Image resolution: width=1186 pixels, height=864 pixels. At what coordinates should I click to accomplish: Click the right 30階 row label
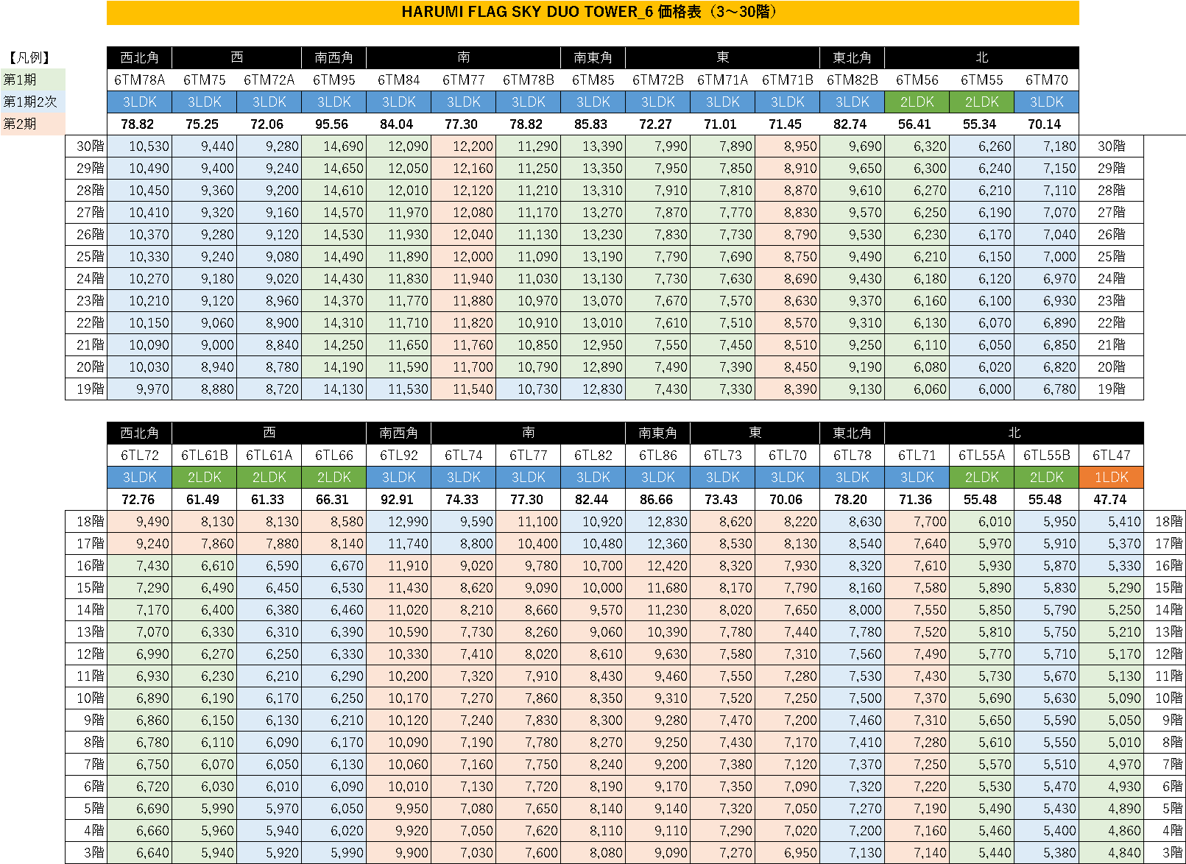click(1111, 146)
